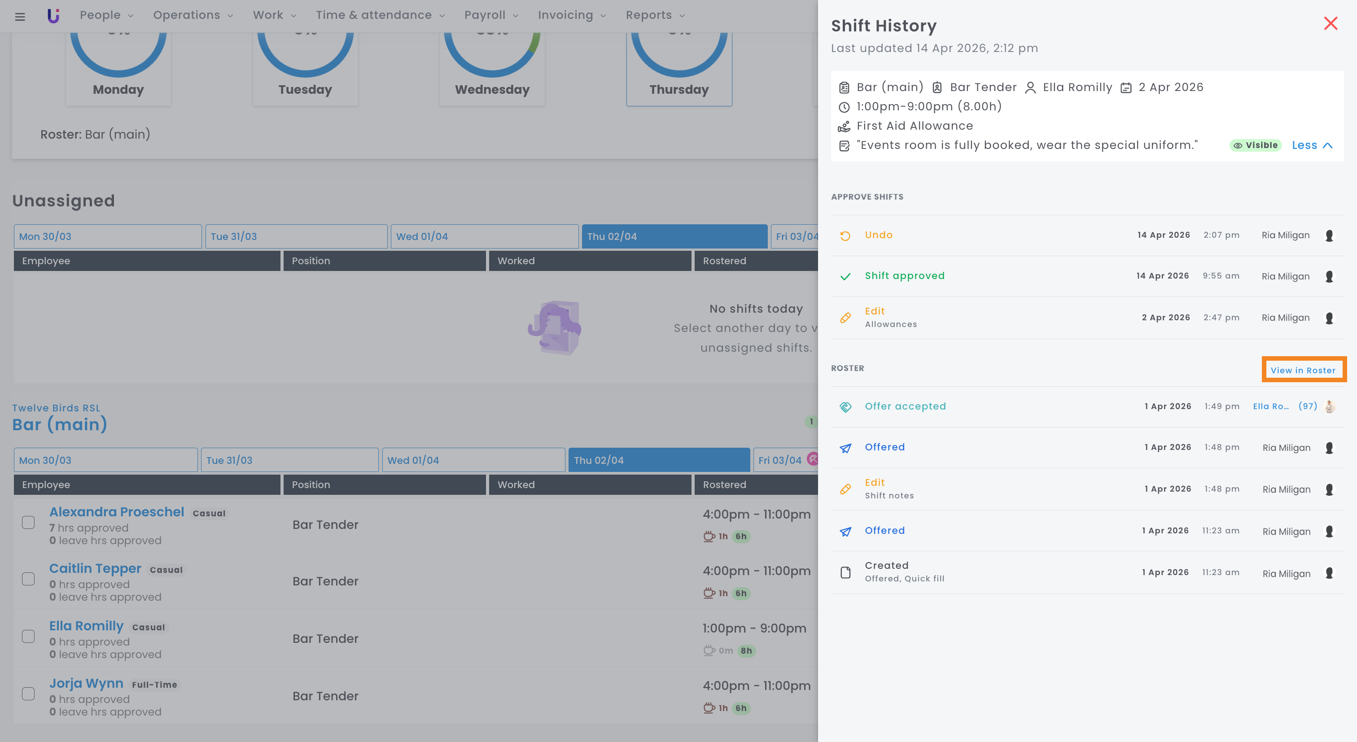This screenshot has height=742, width=1357.
Task: Click View in Roster button
Action: (x=1303, y=370)
